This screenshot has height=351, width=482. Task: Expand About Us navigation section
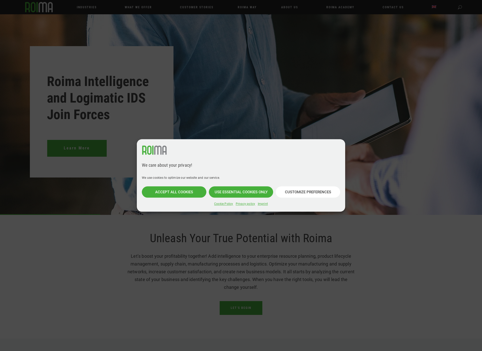290,7
